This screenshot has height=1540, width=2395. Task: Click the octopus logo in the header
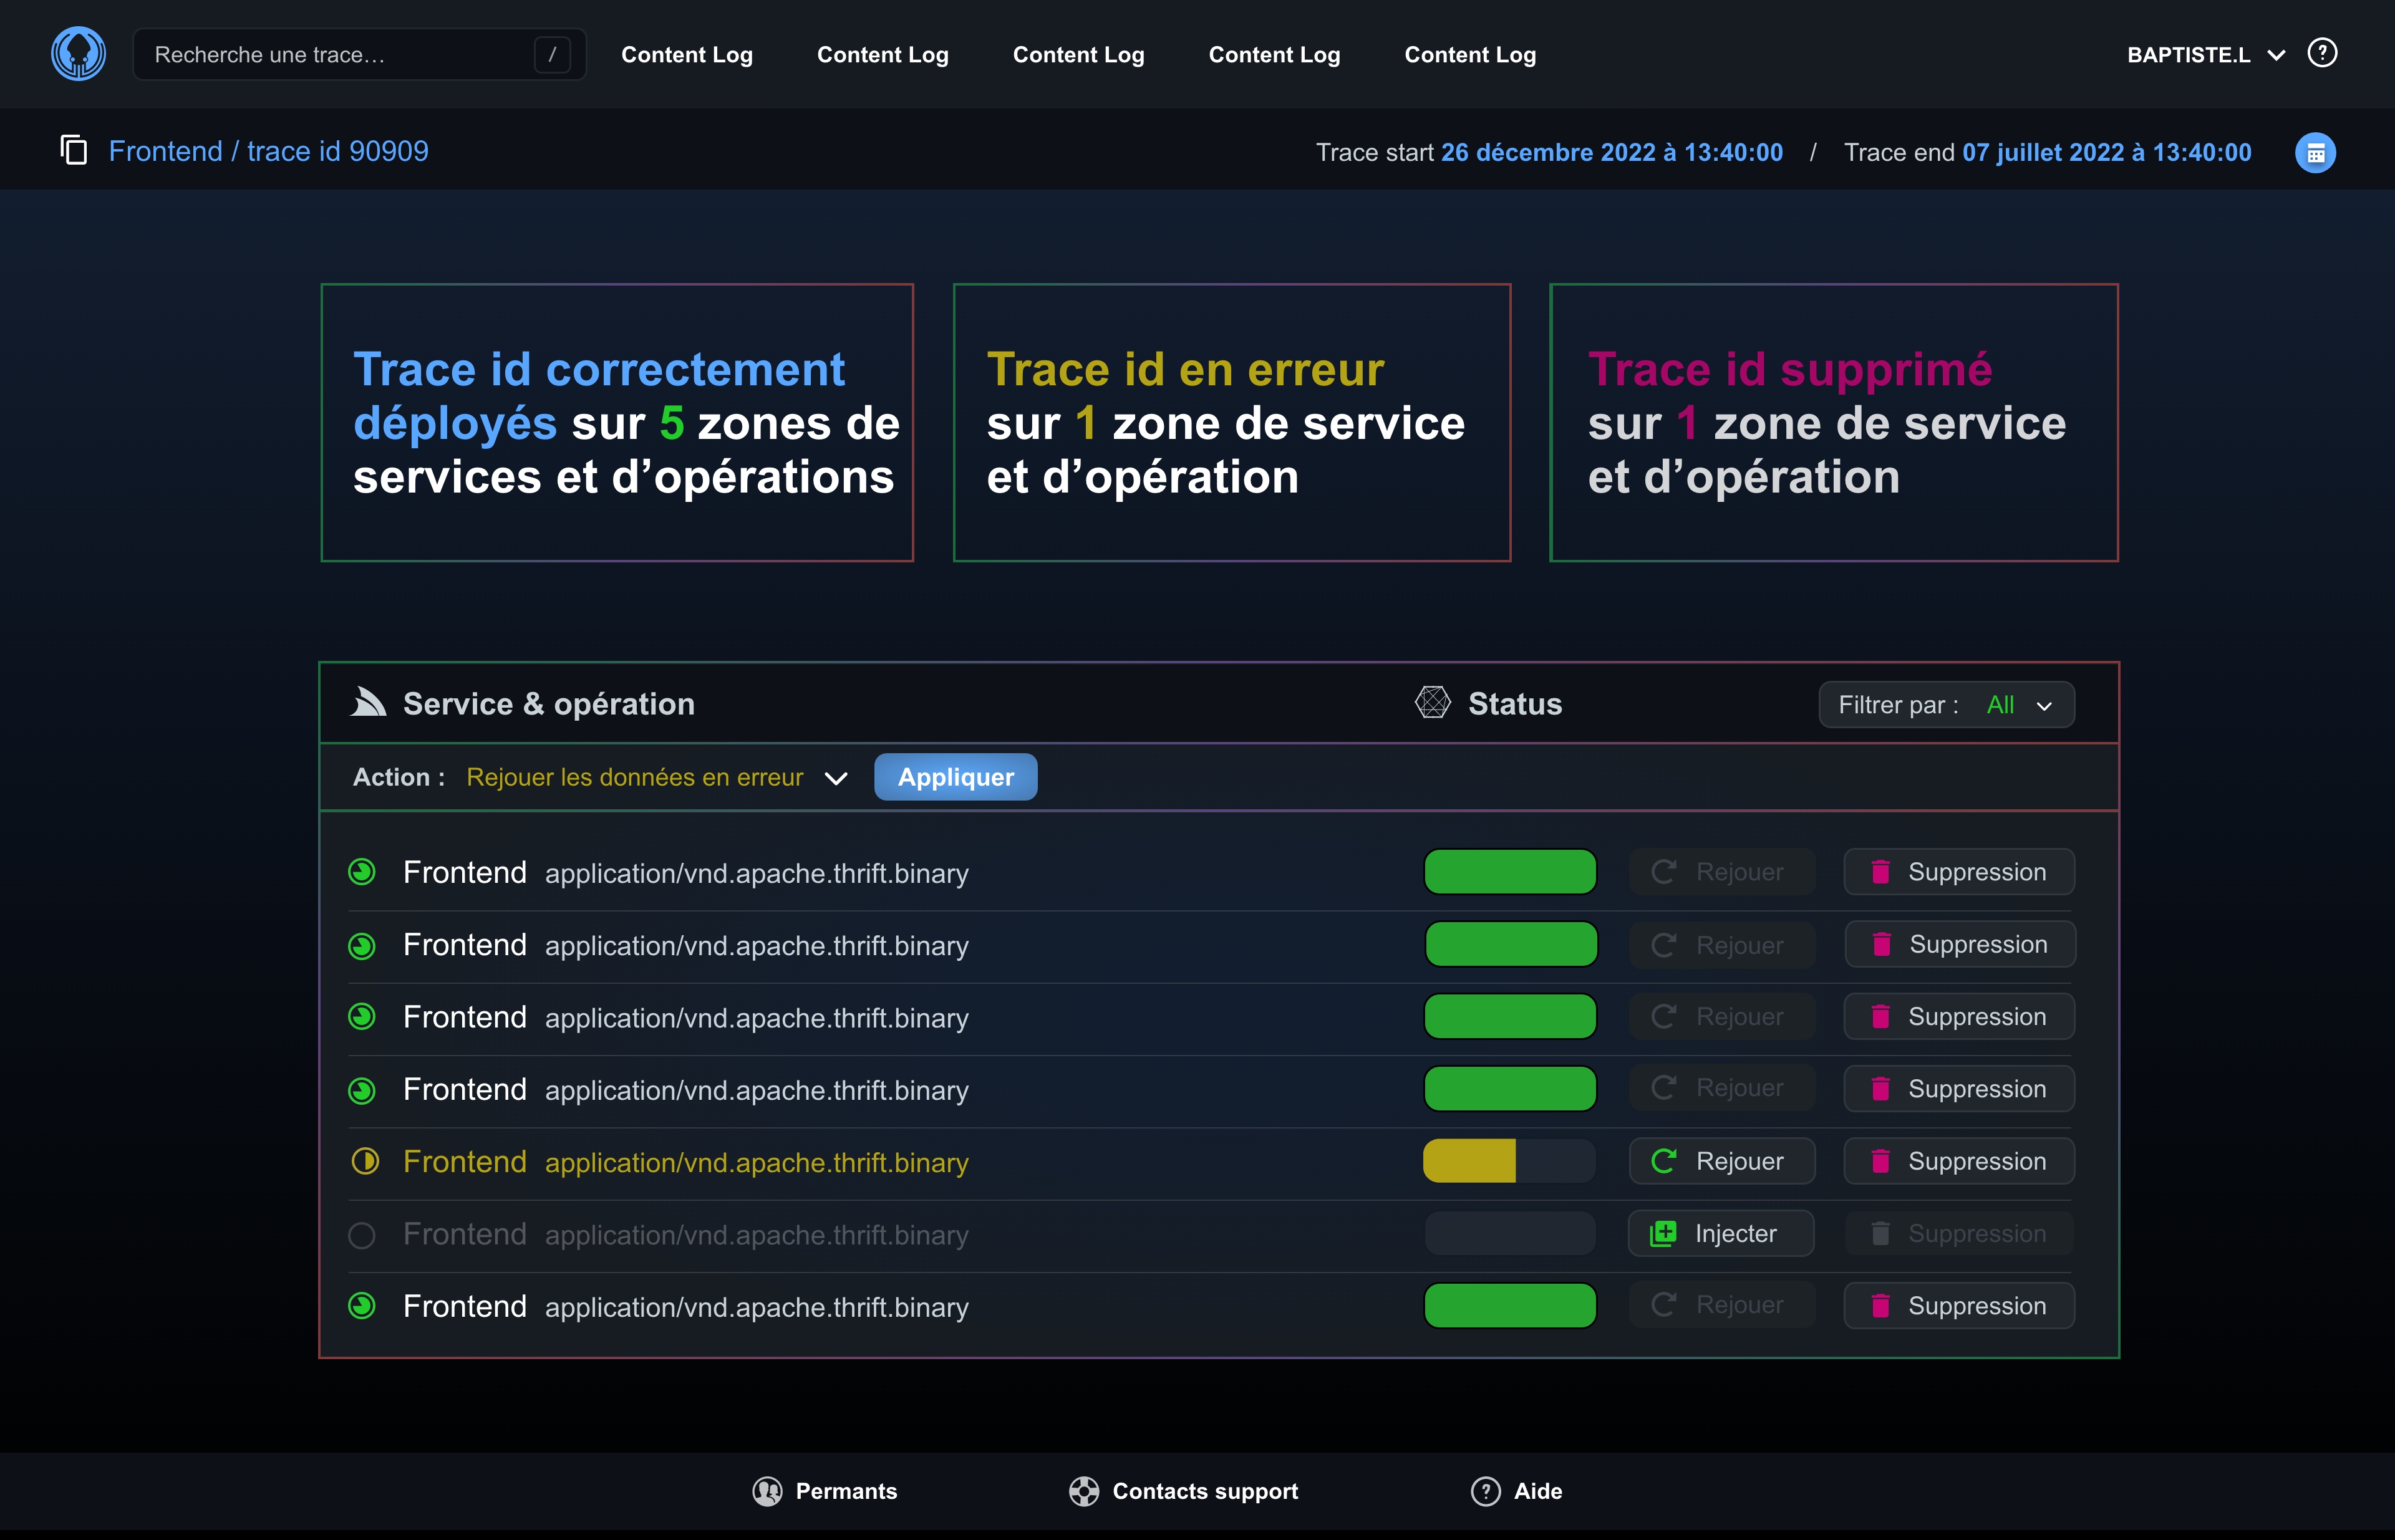[78, 54]
